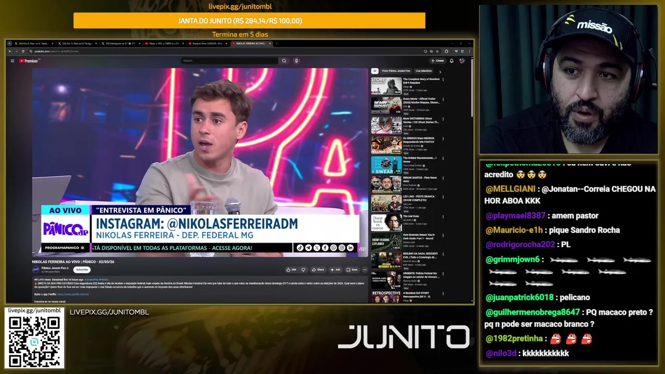Open 'URGENTE: Polícia Federal' video thumbnail
The width and height of the screenshot is (665, 374).
386,280
